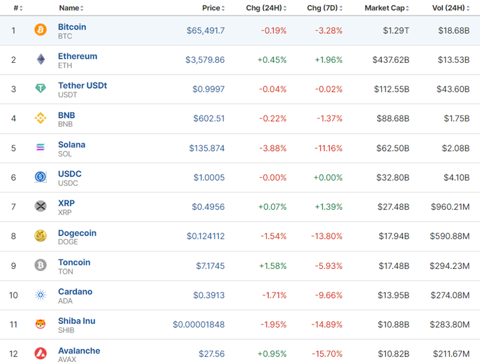Click the Toncoin grey icon
The width and height of the screenshot is (480, 362).
(x=41, y=265)
